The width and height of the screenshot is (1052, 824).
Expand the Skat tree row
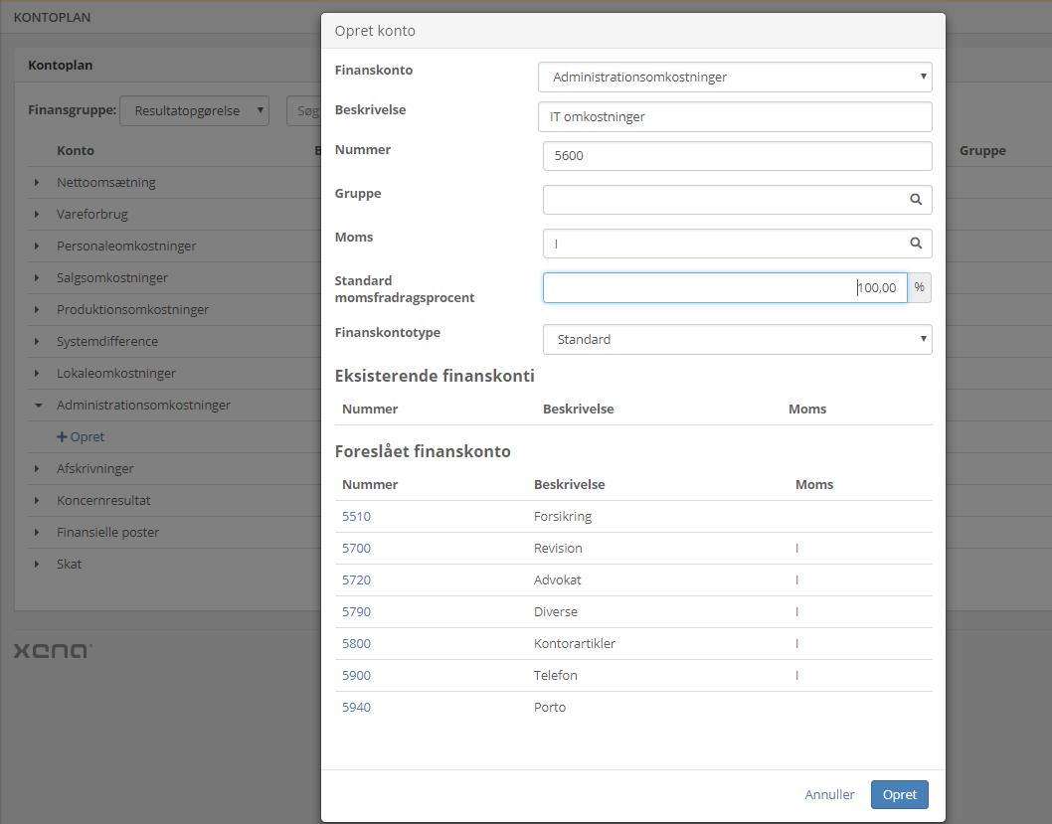[37, 565]
